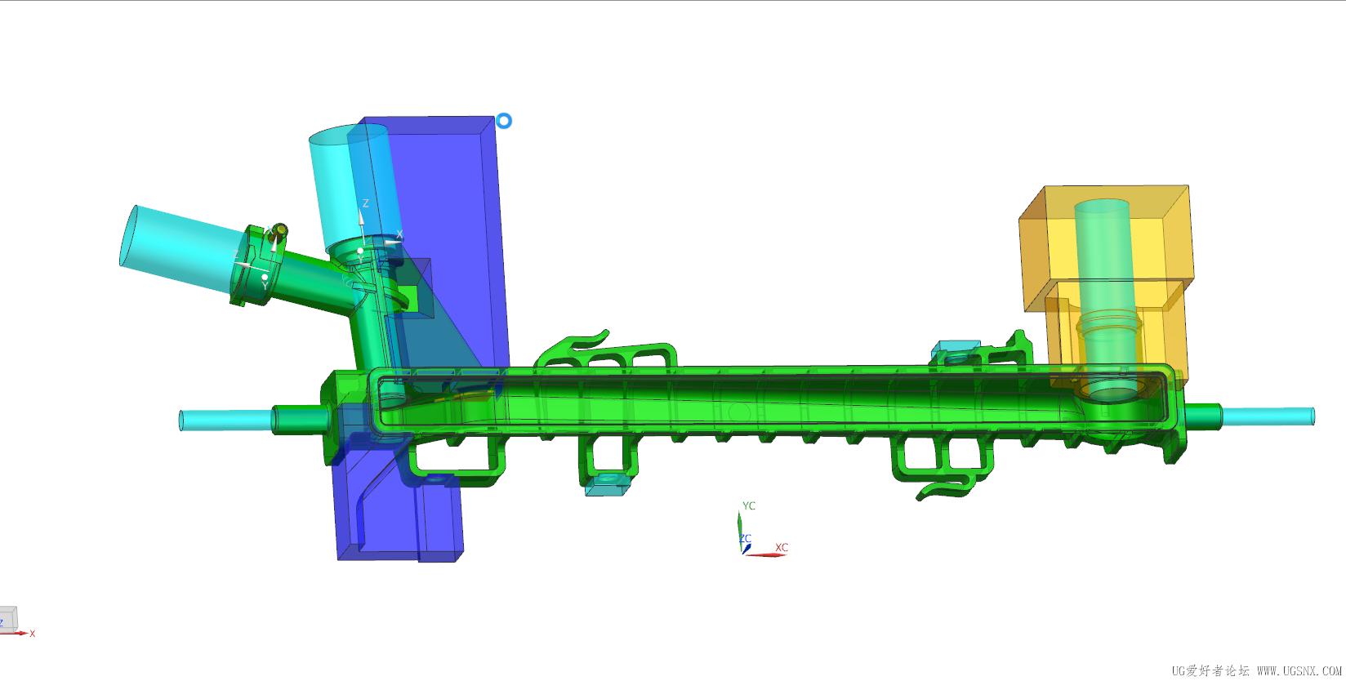Click the YC axis of the WCS triad

click(x=740, y=531)
